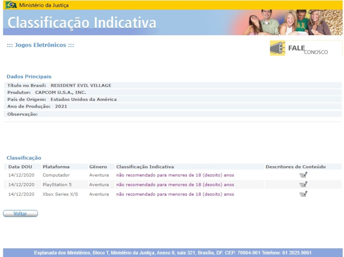Click the Classificação Indicativa banner title

click(x=82, y=23)
